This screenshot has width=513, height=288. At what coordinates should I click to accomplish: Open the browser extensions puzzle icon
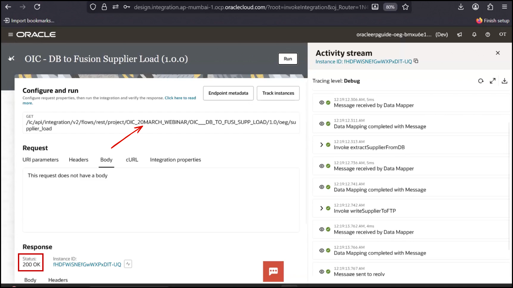point(490,7)
